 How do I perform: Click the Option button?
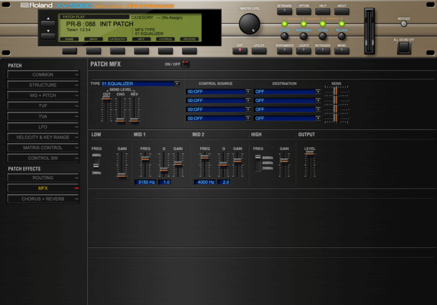(303, 11)
